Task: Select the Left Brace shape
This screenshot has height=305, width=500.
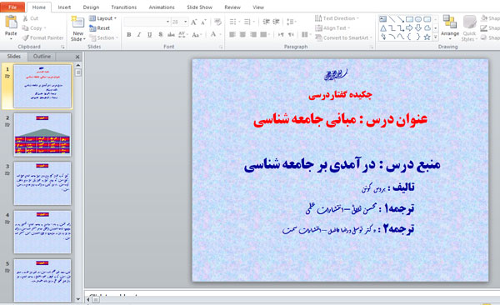Action: [x=409, y=37]
